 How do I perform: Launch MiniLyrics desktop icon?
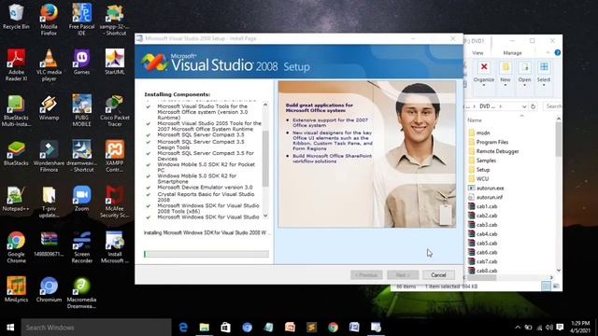[16, 289]
